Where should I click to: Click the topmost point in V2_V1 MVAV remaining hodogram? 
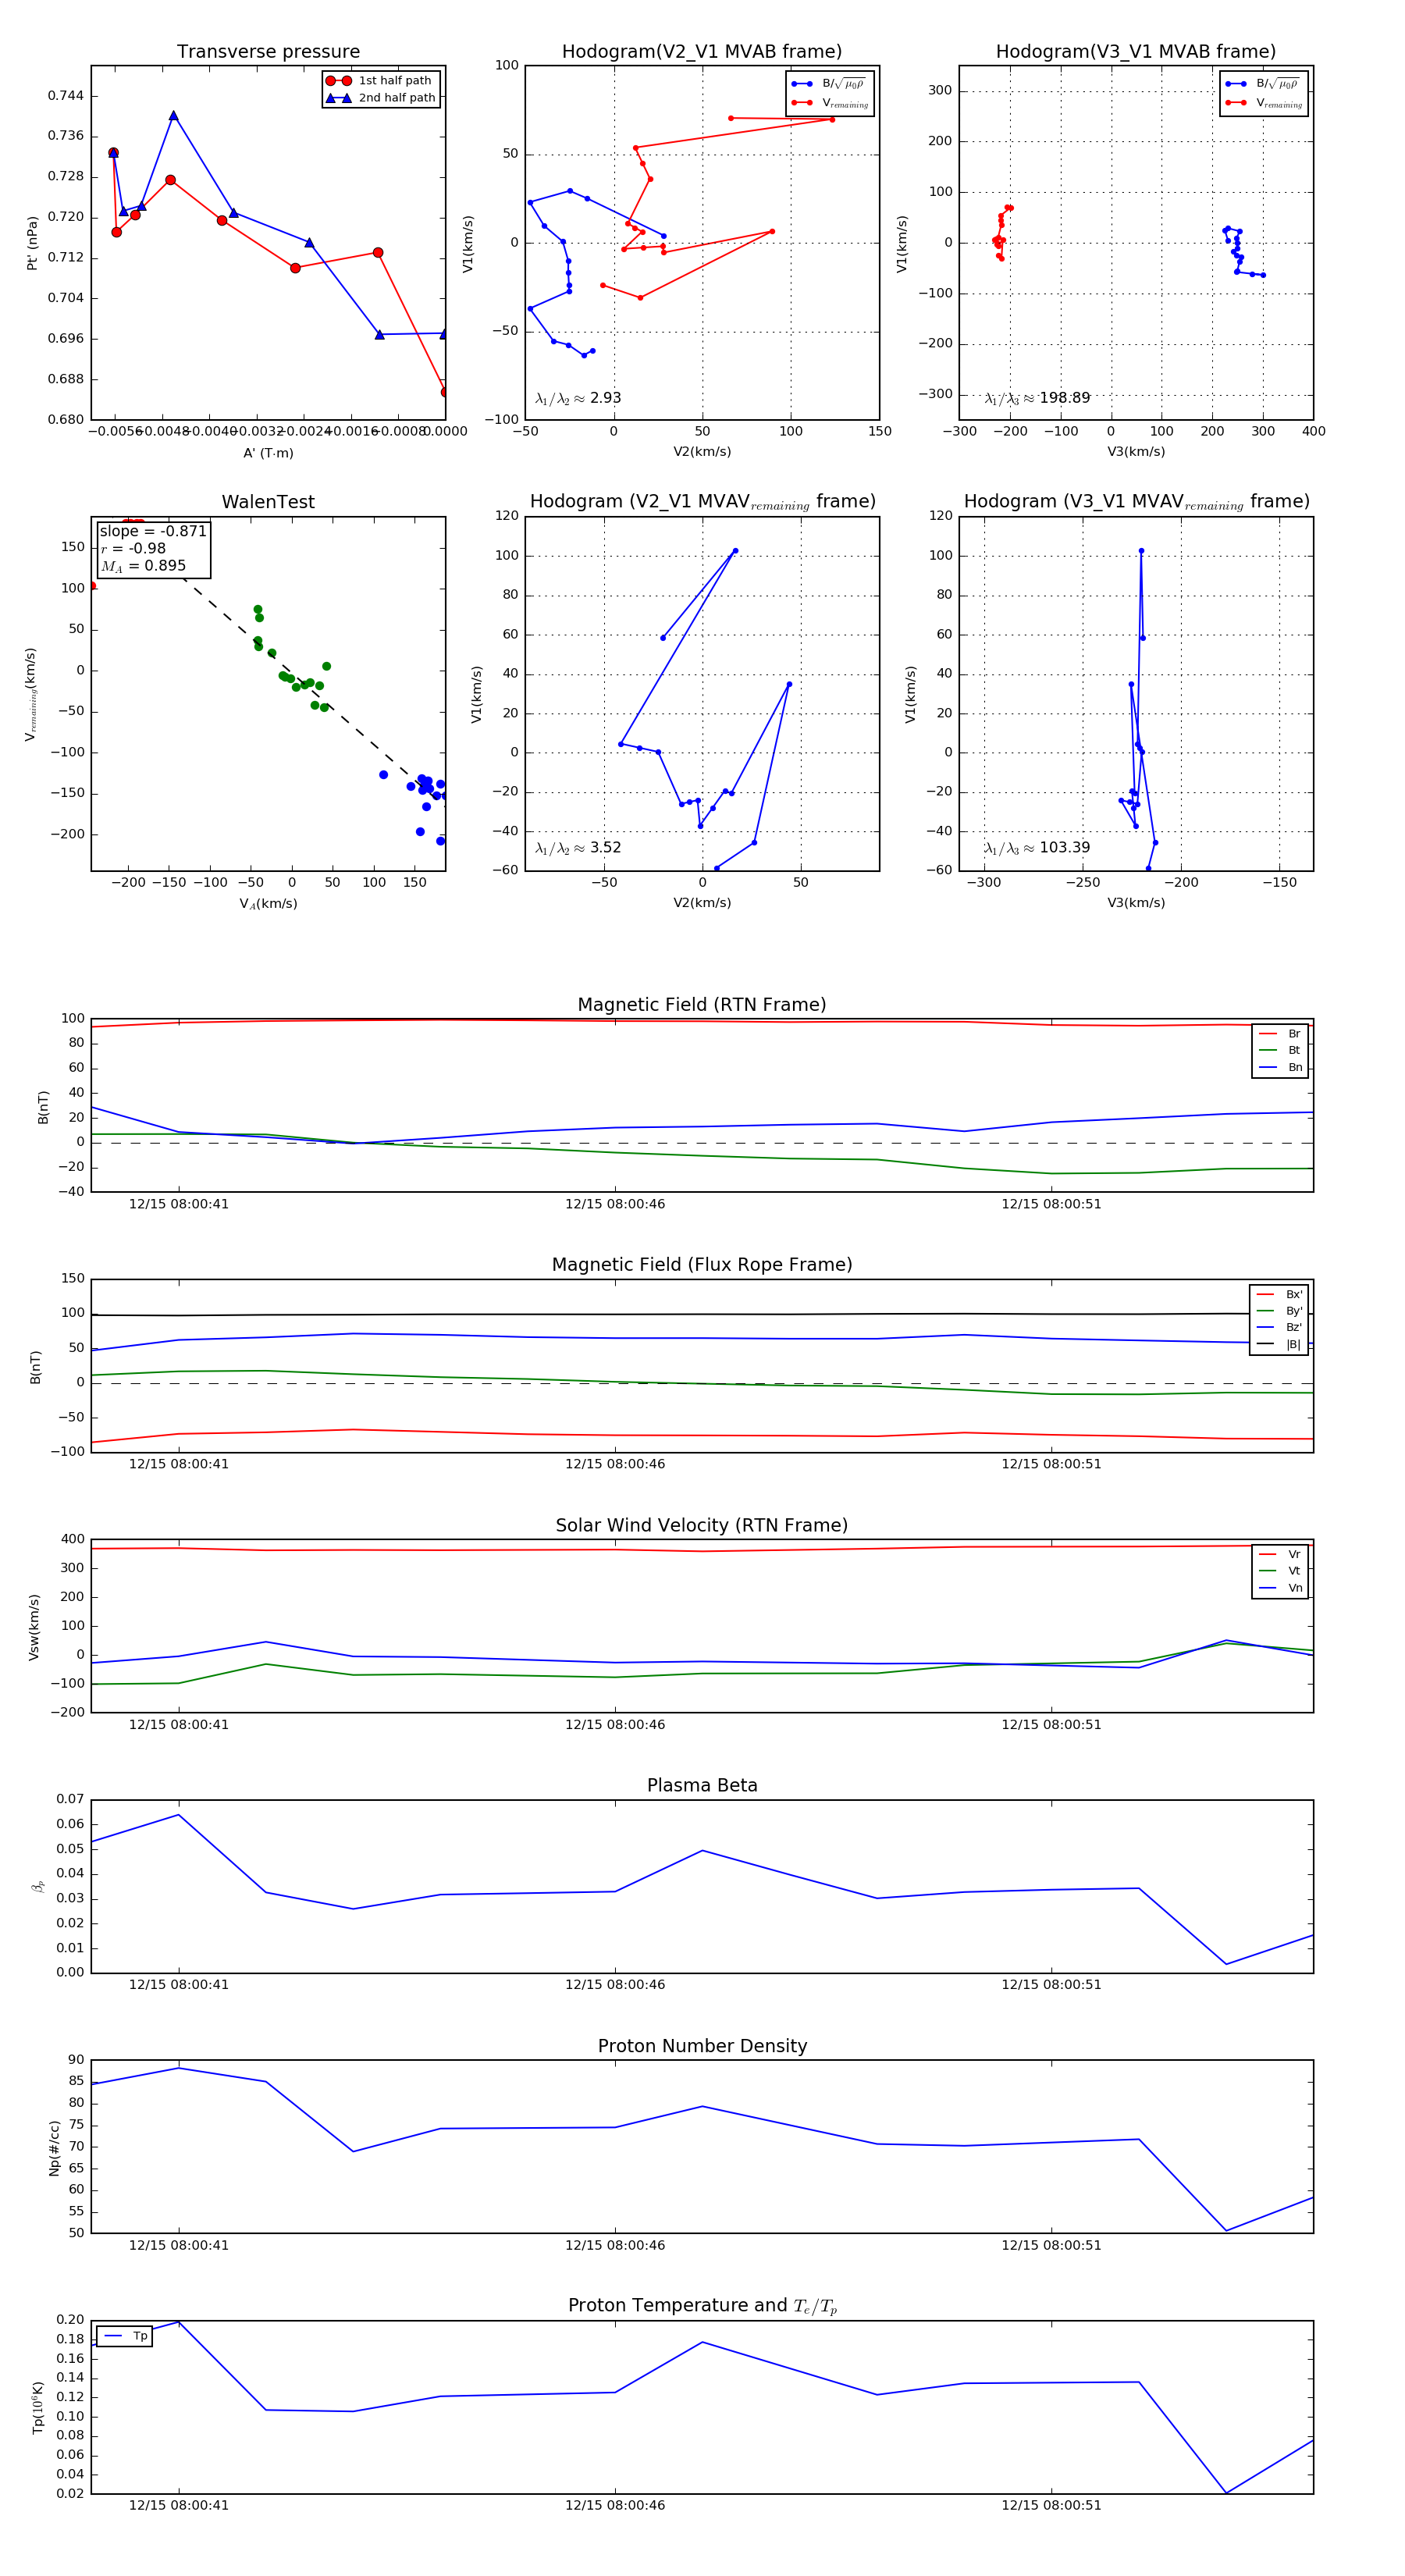coord(735,551)
